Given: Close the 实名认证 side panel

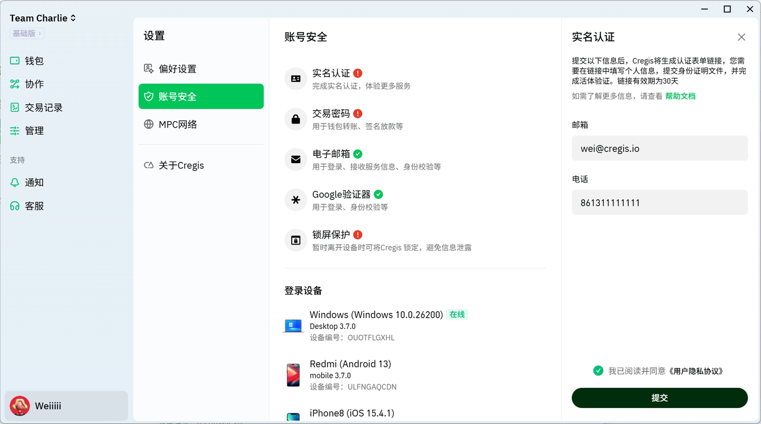Looking at the screenshot, I should 741,37.
